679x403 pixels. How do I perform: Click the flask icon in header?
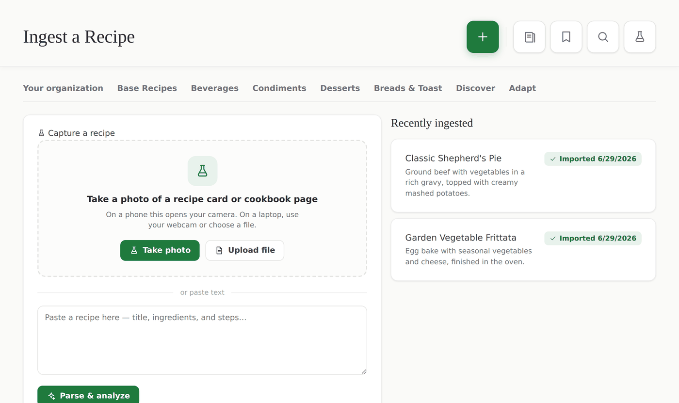[x=640, y=37]
